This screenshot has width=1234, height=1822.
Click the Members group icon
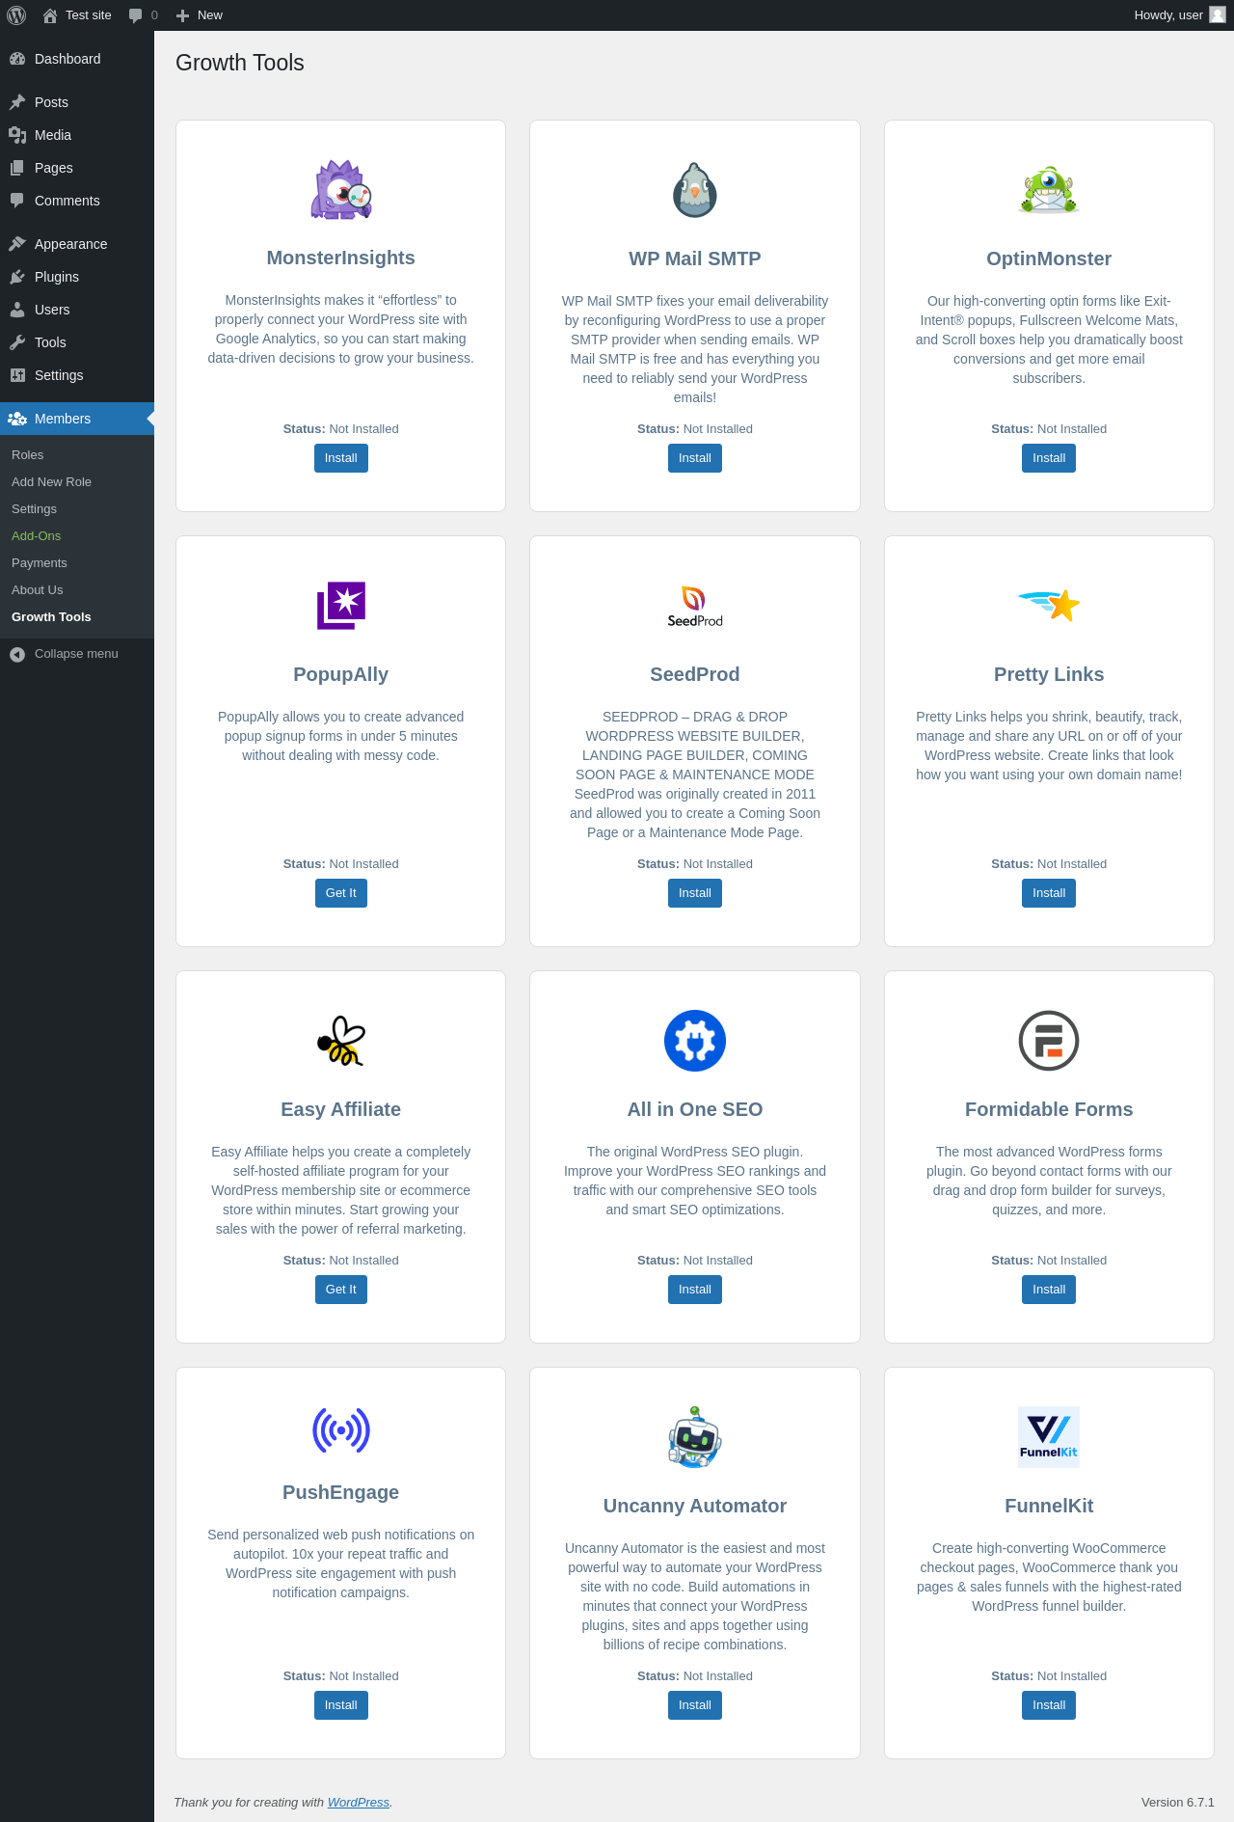pyautogui.click(x=17, y=419)
